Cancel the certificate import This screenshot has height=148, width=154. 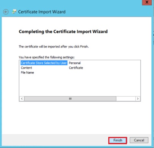coord(139,140)
